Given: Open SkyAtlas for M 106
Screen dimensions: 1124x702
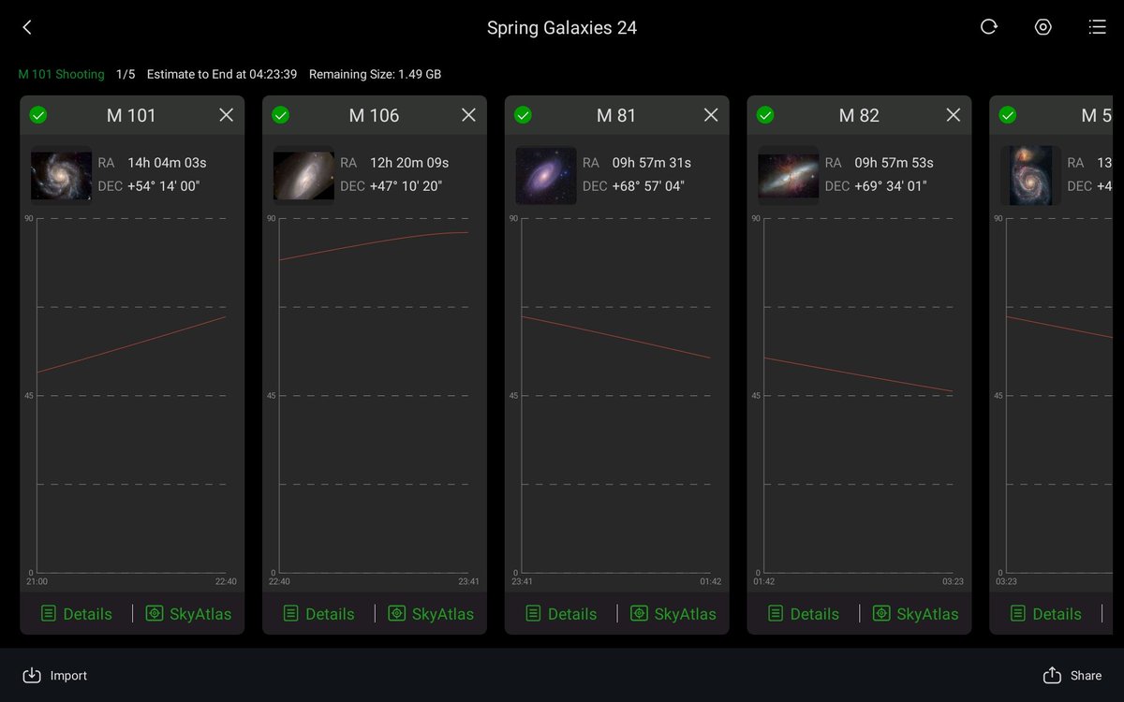Looking at the screenshot, I should click(x=431, y=614).
